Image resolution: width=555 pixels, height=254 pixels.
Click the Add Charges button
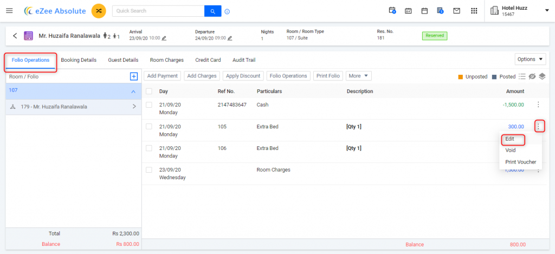(202, 76)
